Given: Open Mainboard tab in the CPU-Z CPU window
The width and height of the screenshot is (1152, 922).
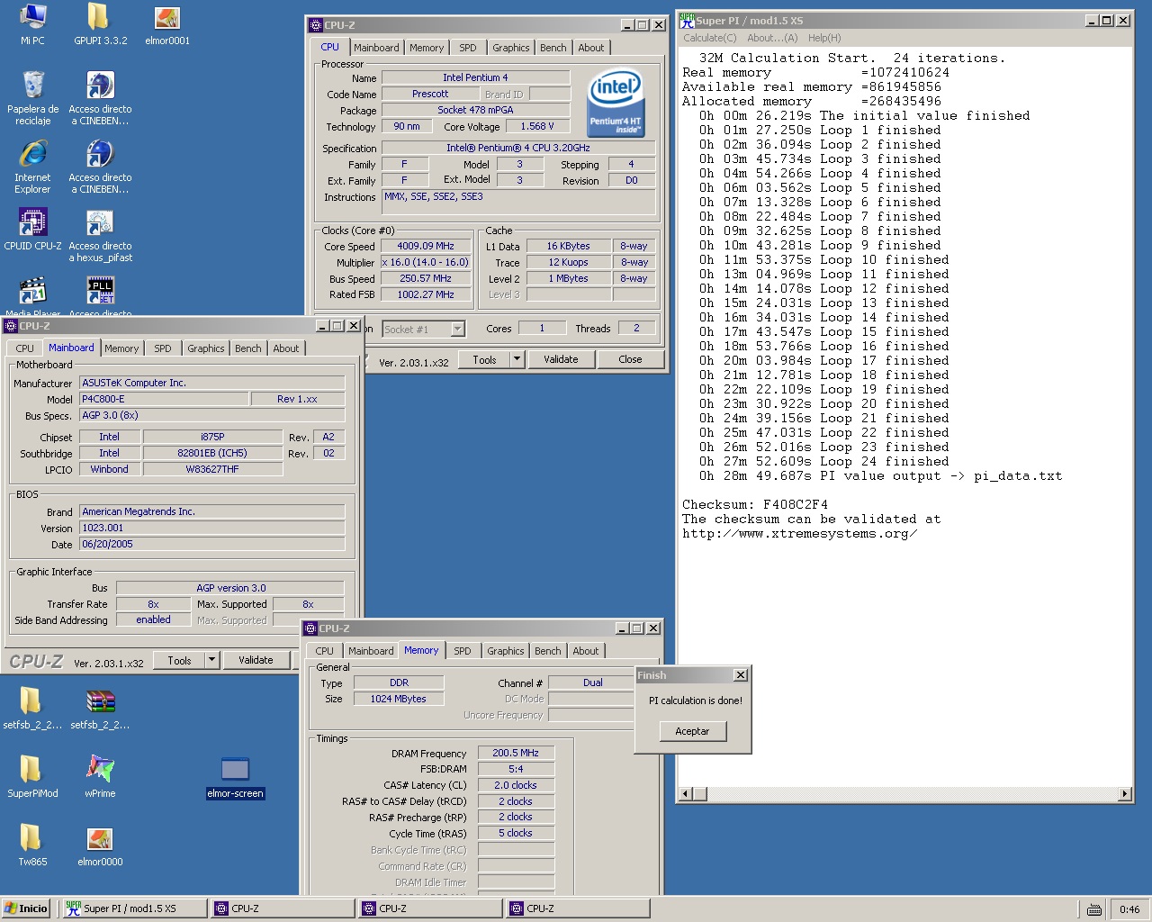Looking at the screenshot, I should [x=376, y=48].
